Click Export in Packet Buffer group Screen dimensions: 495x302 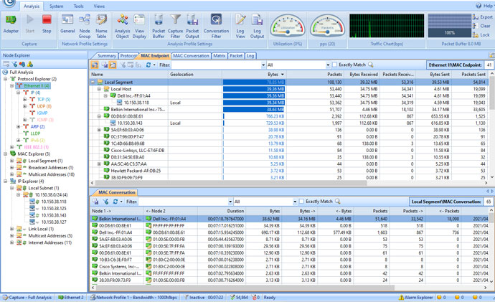coord(484,16)
